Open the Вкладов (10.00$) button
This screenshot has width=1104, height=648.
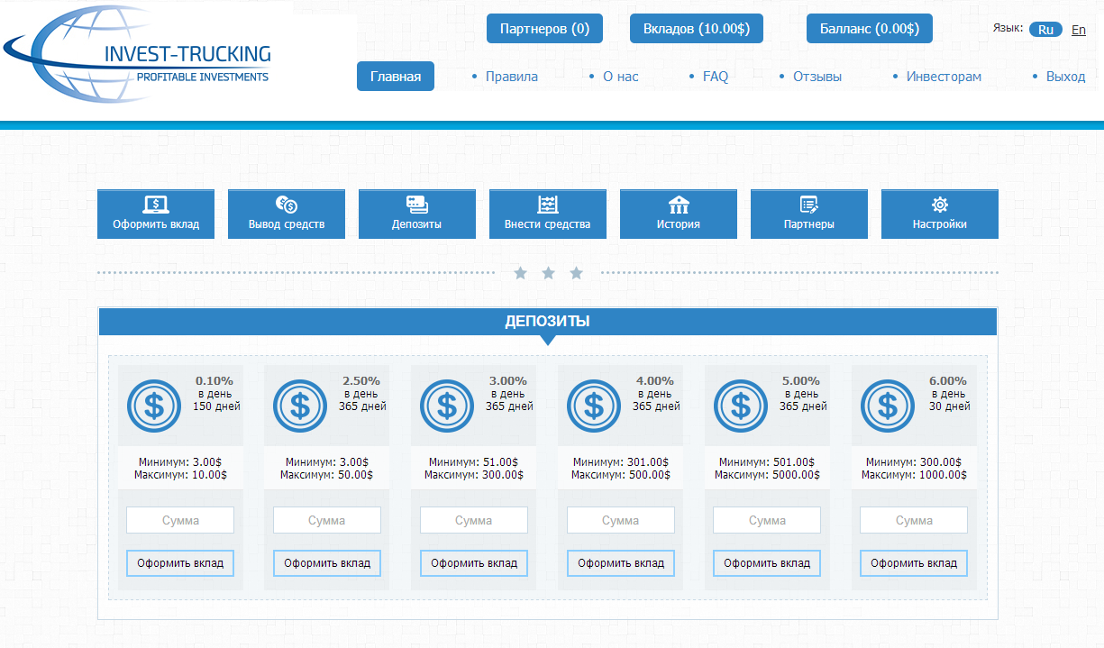click(x=697, y=29)
